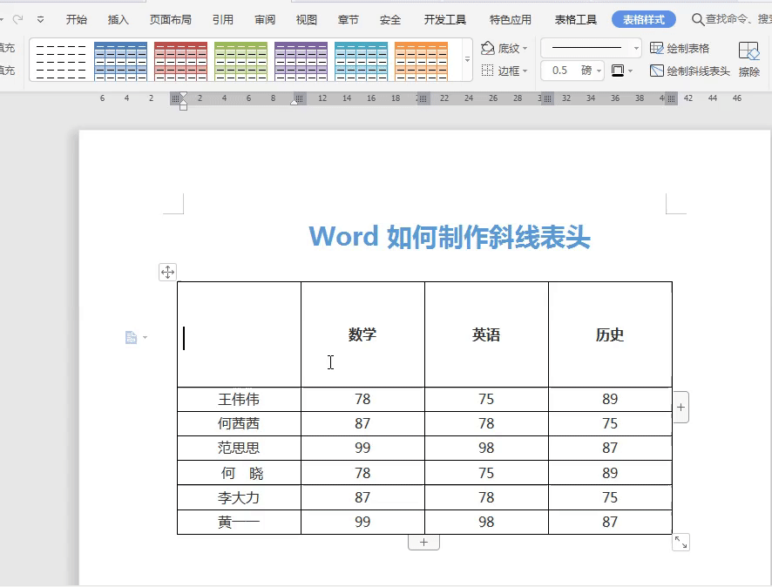Click 李大力's 英语 score 78

(x=486, y=497)
